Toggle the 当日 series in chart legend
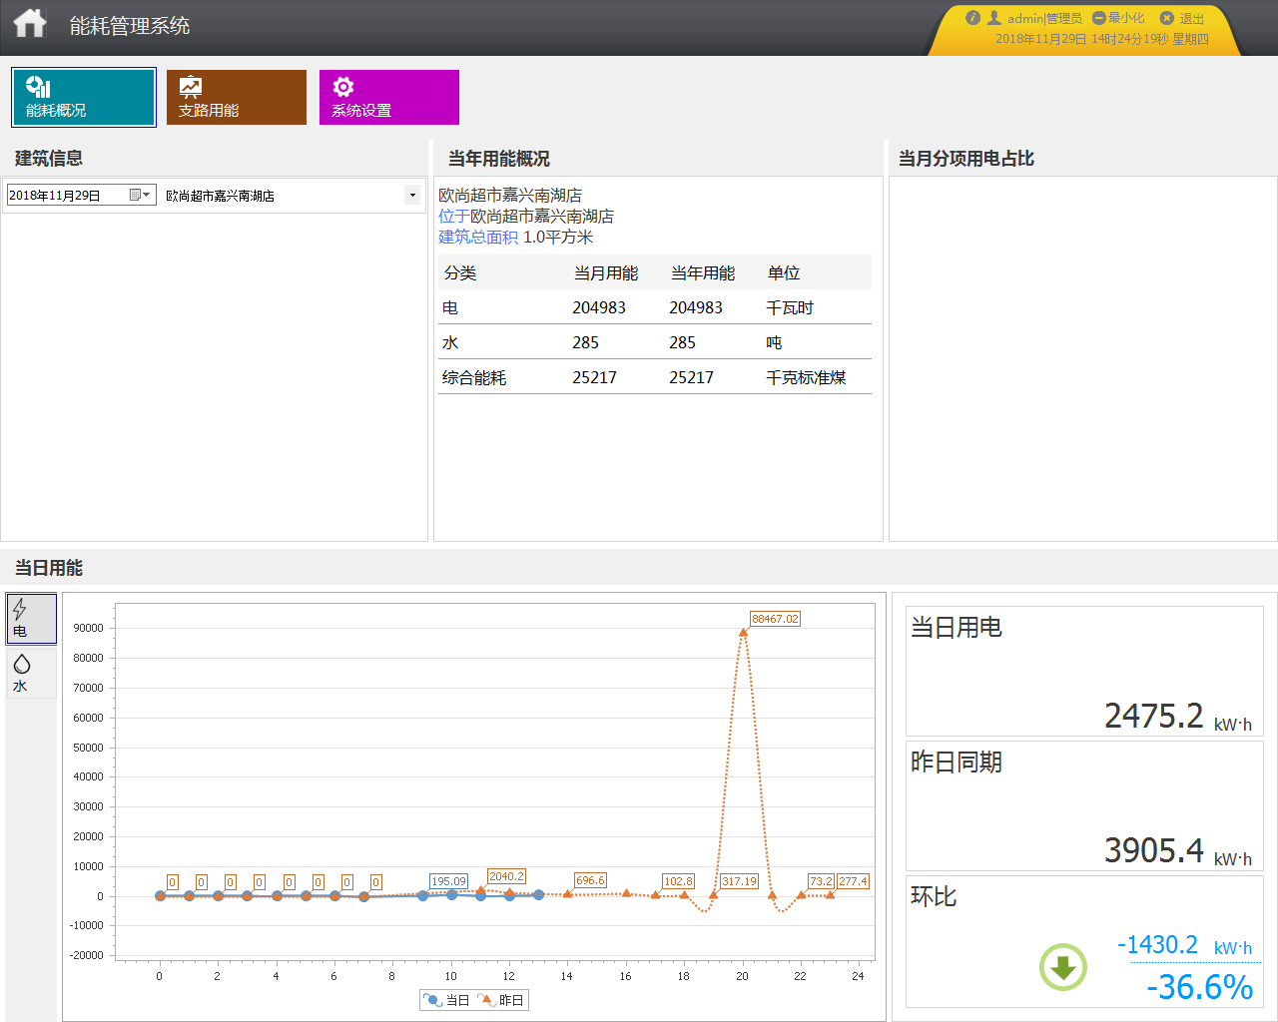 tap(446, 1000)
